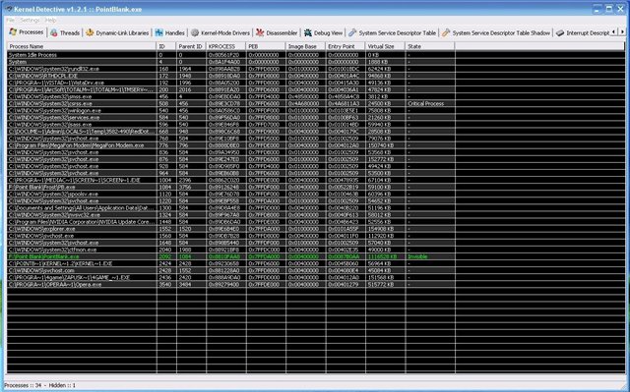Switch to the Debug View tab

tap(324, 32)
